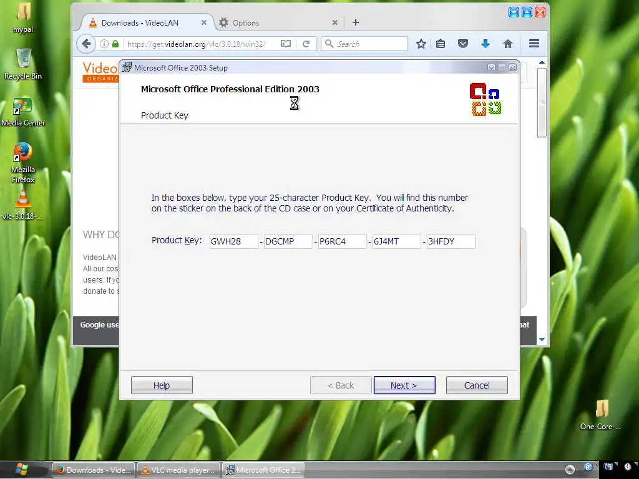Switch to Microsoft Office 2... taskbar button
The width and height of the screenshot is (639, 479).
click(263, 470)
